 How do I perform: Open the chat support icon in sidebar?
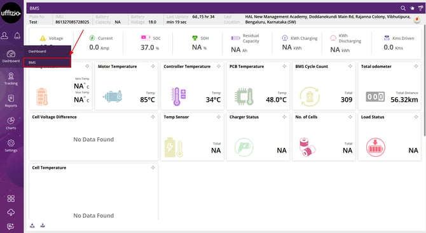tap(11, 227)
